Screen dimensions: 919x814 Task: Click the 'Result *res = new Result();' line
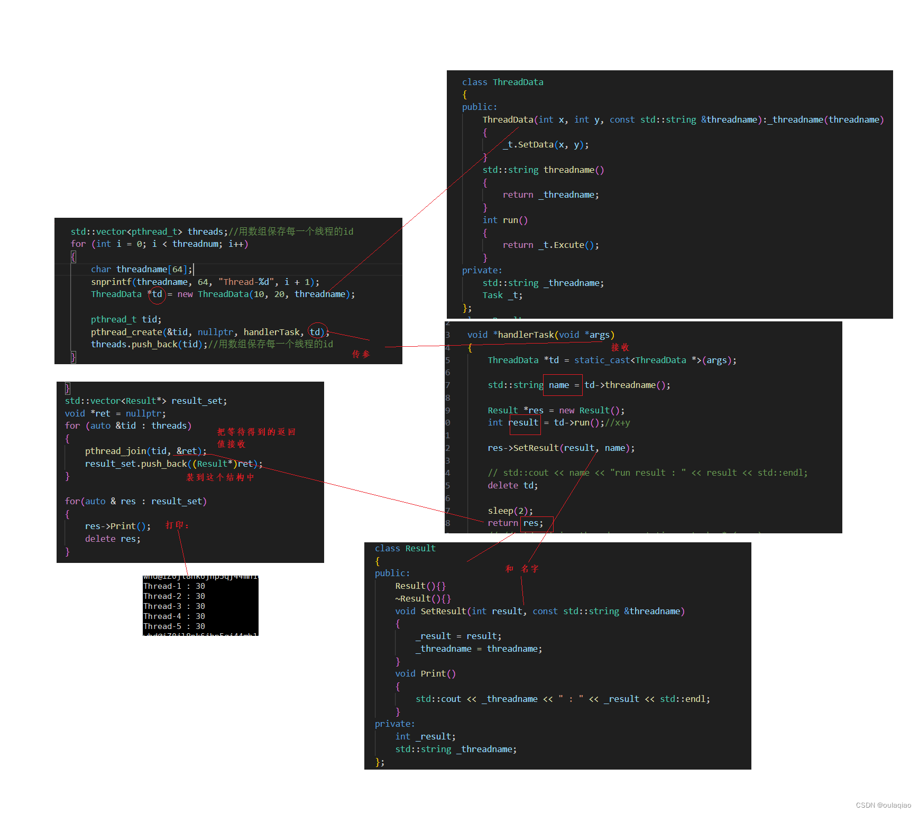click(x=556, y=410)
